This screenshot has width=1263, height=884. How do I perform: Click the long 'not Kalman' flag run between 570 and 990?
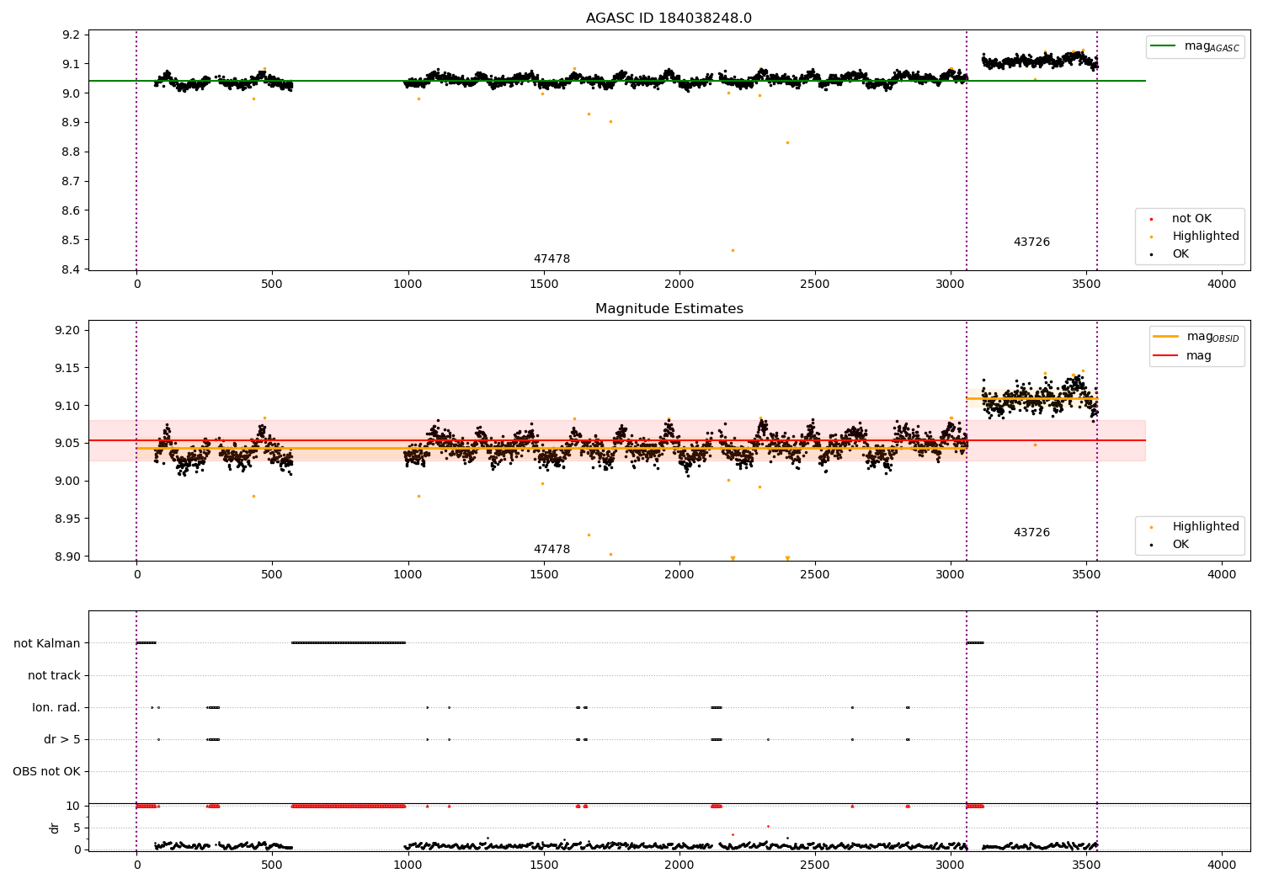point(349,642)
